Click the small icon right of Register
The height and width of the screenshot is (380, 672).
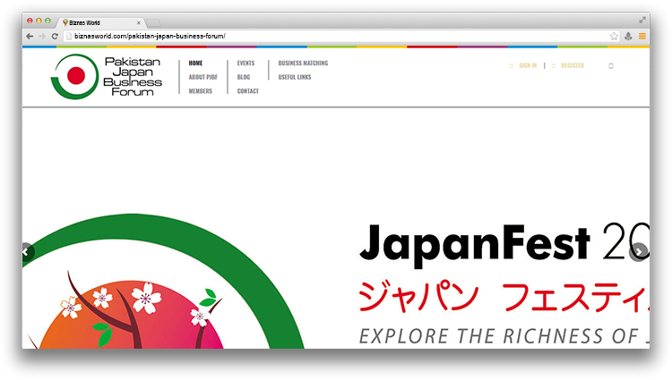pos(611,65)
